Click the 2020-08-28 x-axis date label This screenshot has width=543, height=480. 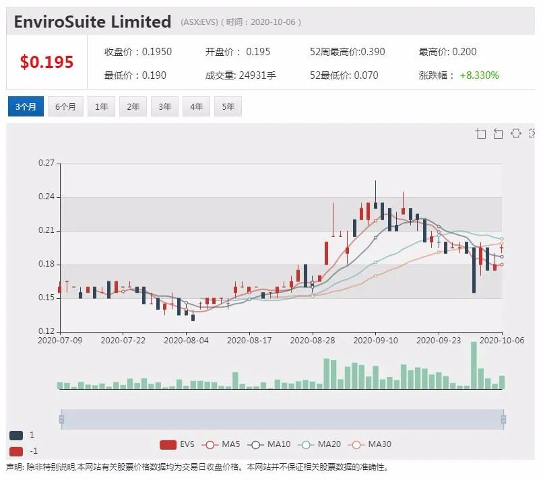(x=313, y=341)
